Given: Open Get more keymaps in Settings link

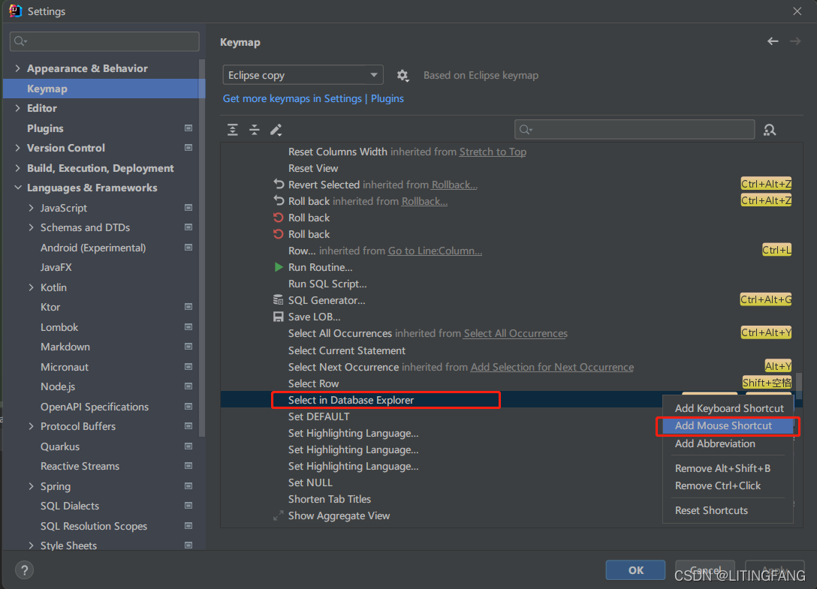Looking at the screenshot, I should click(292, 98).
